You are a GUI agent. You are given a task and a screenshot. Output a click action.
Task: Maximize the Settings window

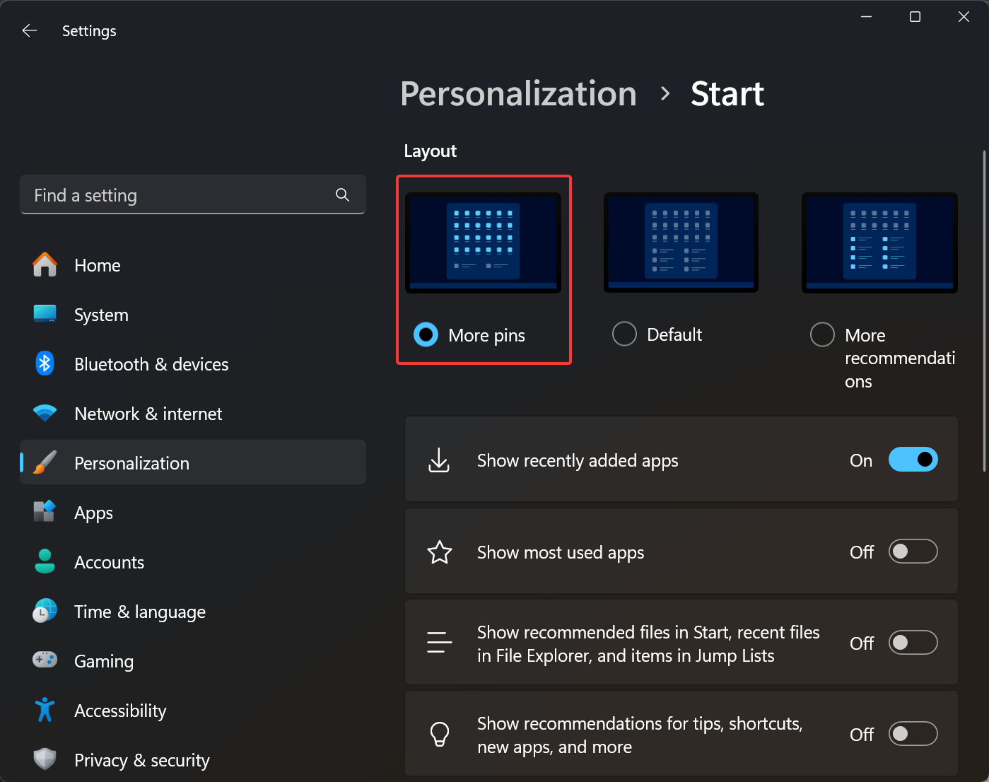click(915, 17)
